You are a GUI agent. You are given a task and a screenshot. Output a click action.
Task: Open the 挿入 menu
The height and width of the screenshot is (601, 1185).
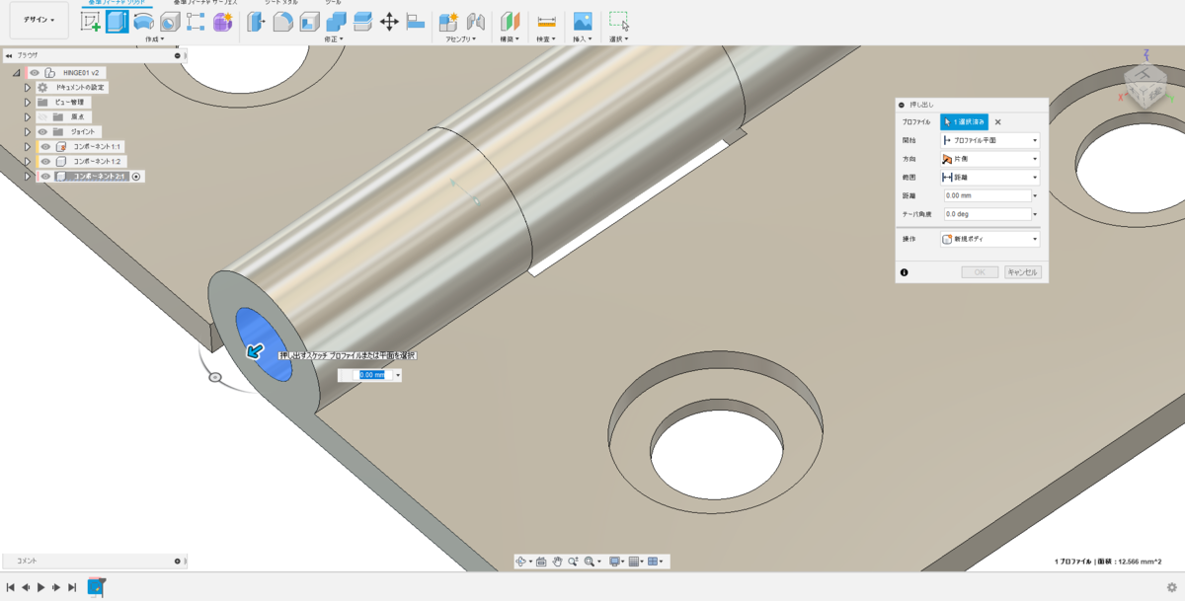pos(583,39)
